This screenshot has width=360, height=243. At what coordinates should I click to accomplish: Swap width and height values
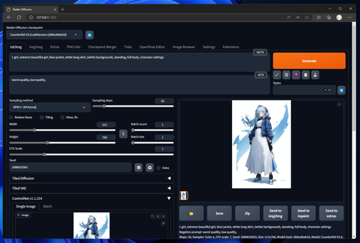click(x=123, y=134)
